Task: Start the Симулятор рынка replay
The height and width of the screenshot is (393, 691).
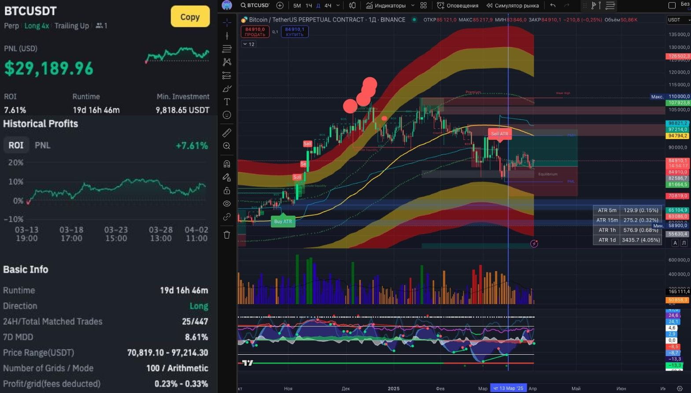Action: 513,5
